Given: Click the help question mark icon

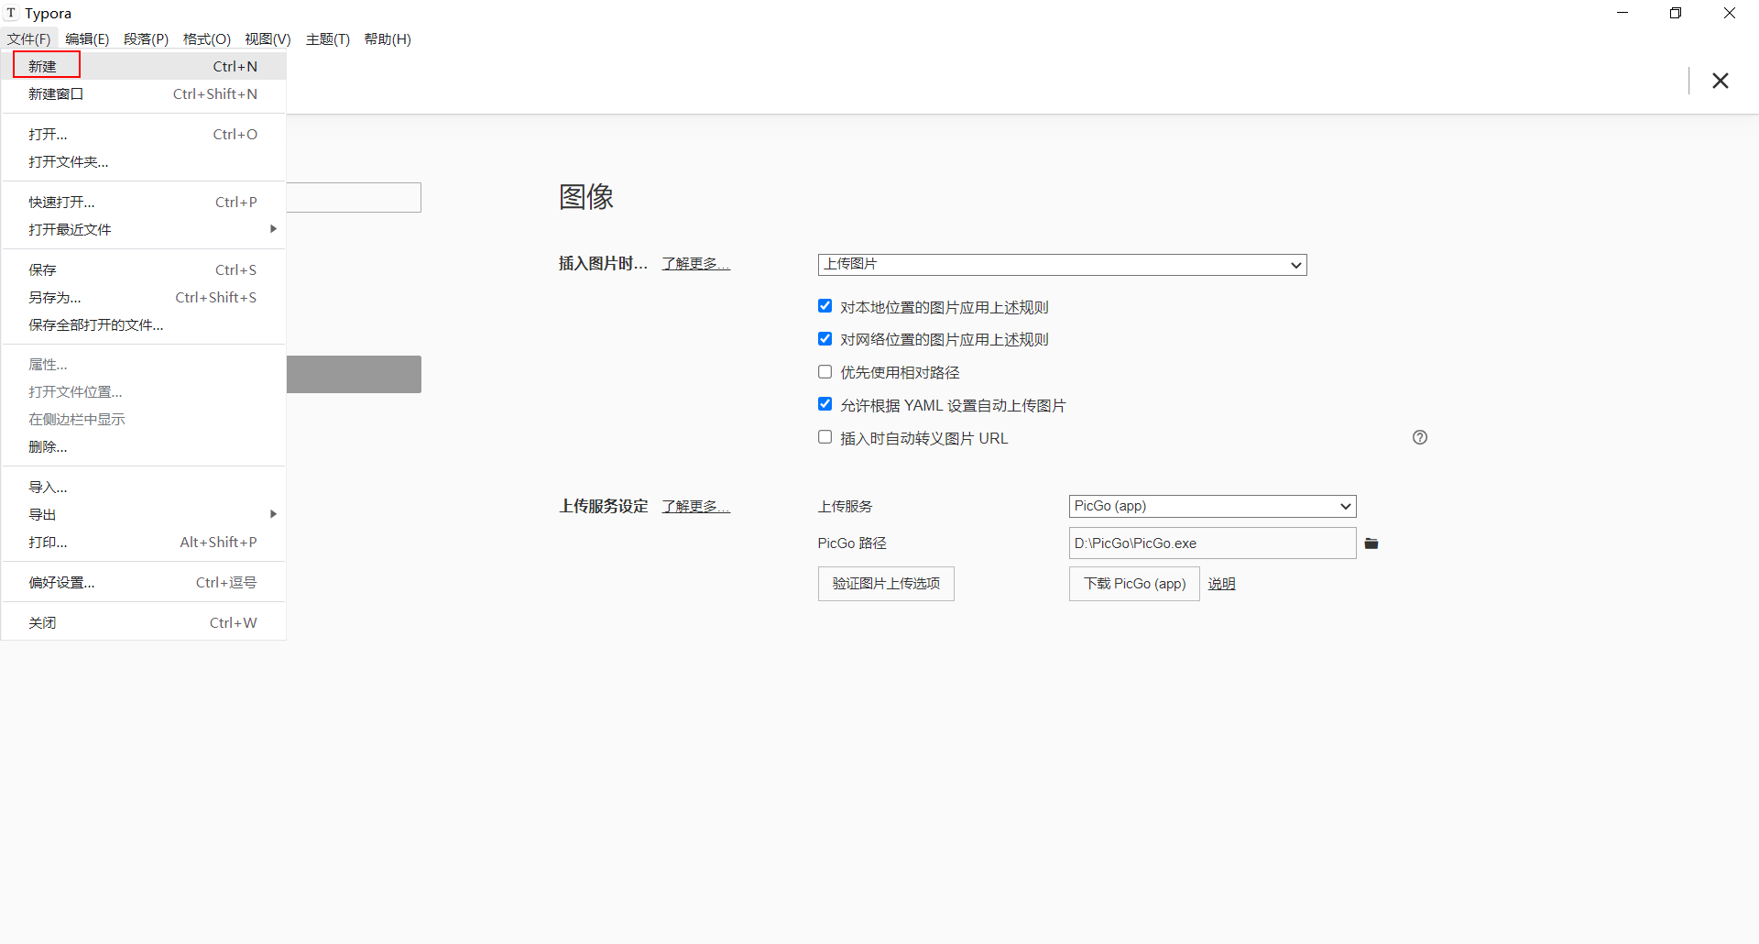Looking at the screenshot, I should 1419,437.
